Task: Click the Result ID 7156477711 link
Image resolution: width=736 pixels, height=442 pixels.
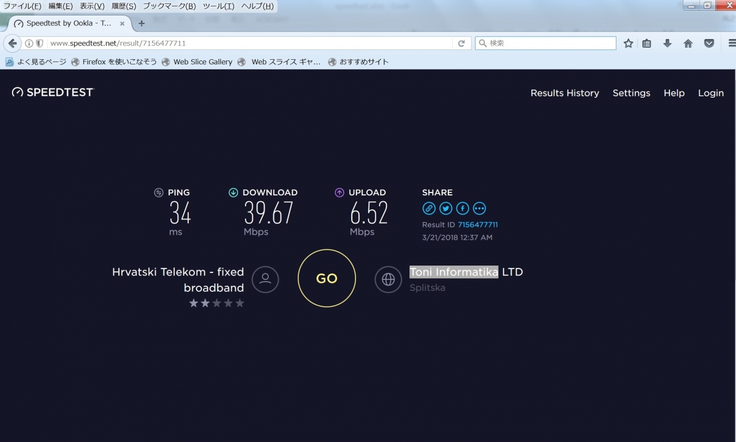Action: point(477,225)
